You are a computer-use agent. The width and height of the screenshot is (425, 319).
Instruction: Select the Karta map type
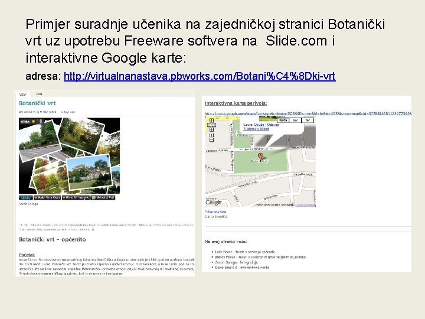pos(283,120)
